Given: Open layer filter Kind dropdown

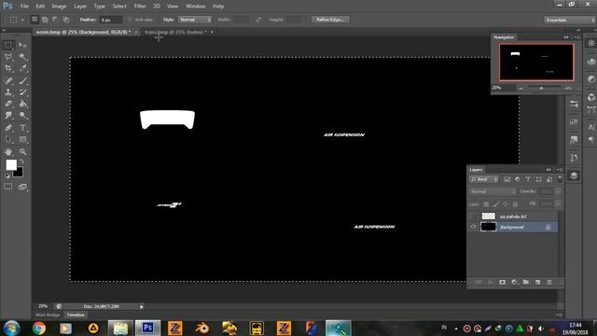Looking at the screenshot, I should tap(484, 179).
